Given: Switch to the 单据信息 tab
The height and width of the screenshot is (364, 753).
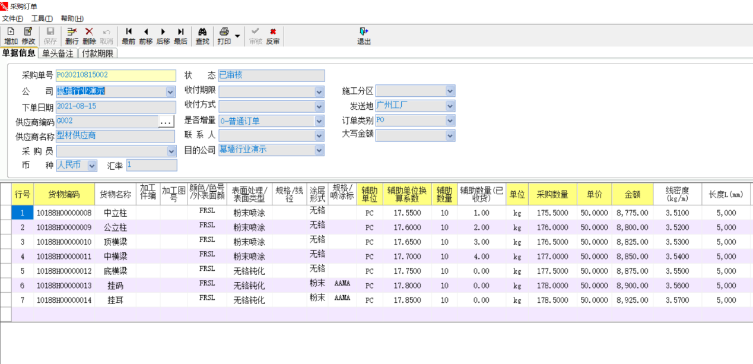Looking at the screenshot, I should (x=19, y=53).
